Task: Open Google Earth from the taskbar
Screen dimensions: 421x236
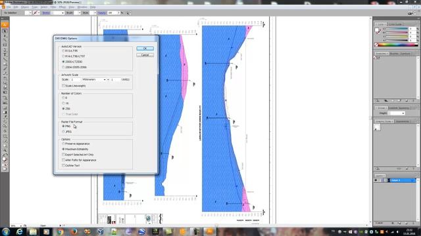Action: pos(142,231)
